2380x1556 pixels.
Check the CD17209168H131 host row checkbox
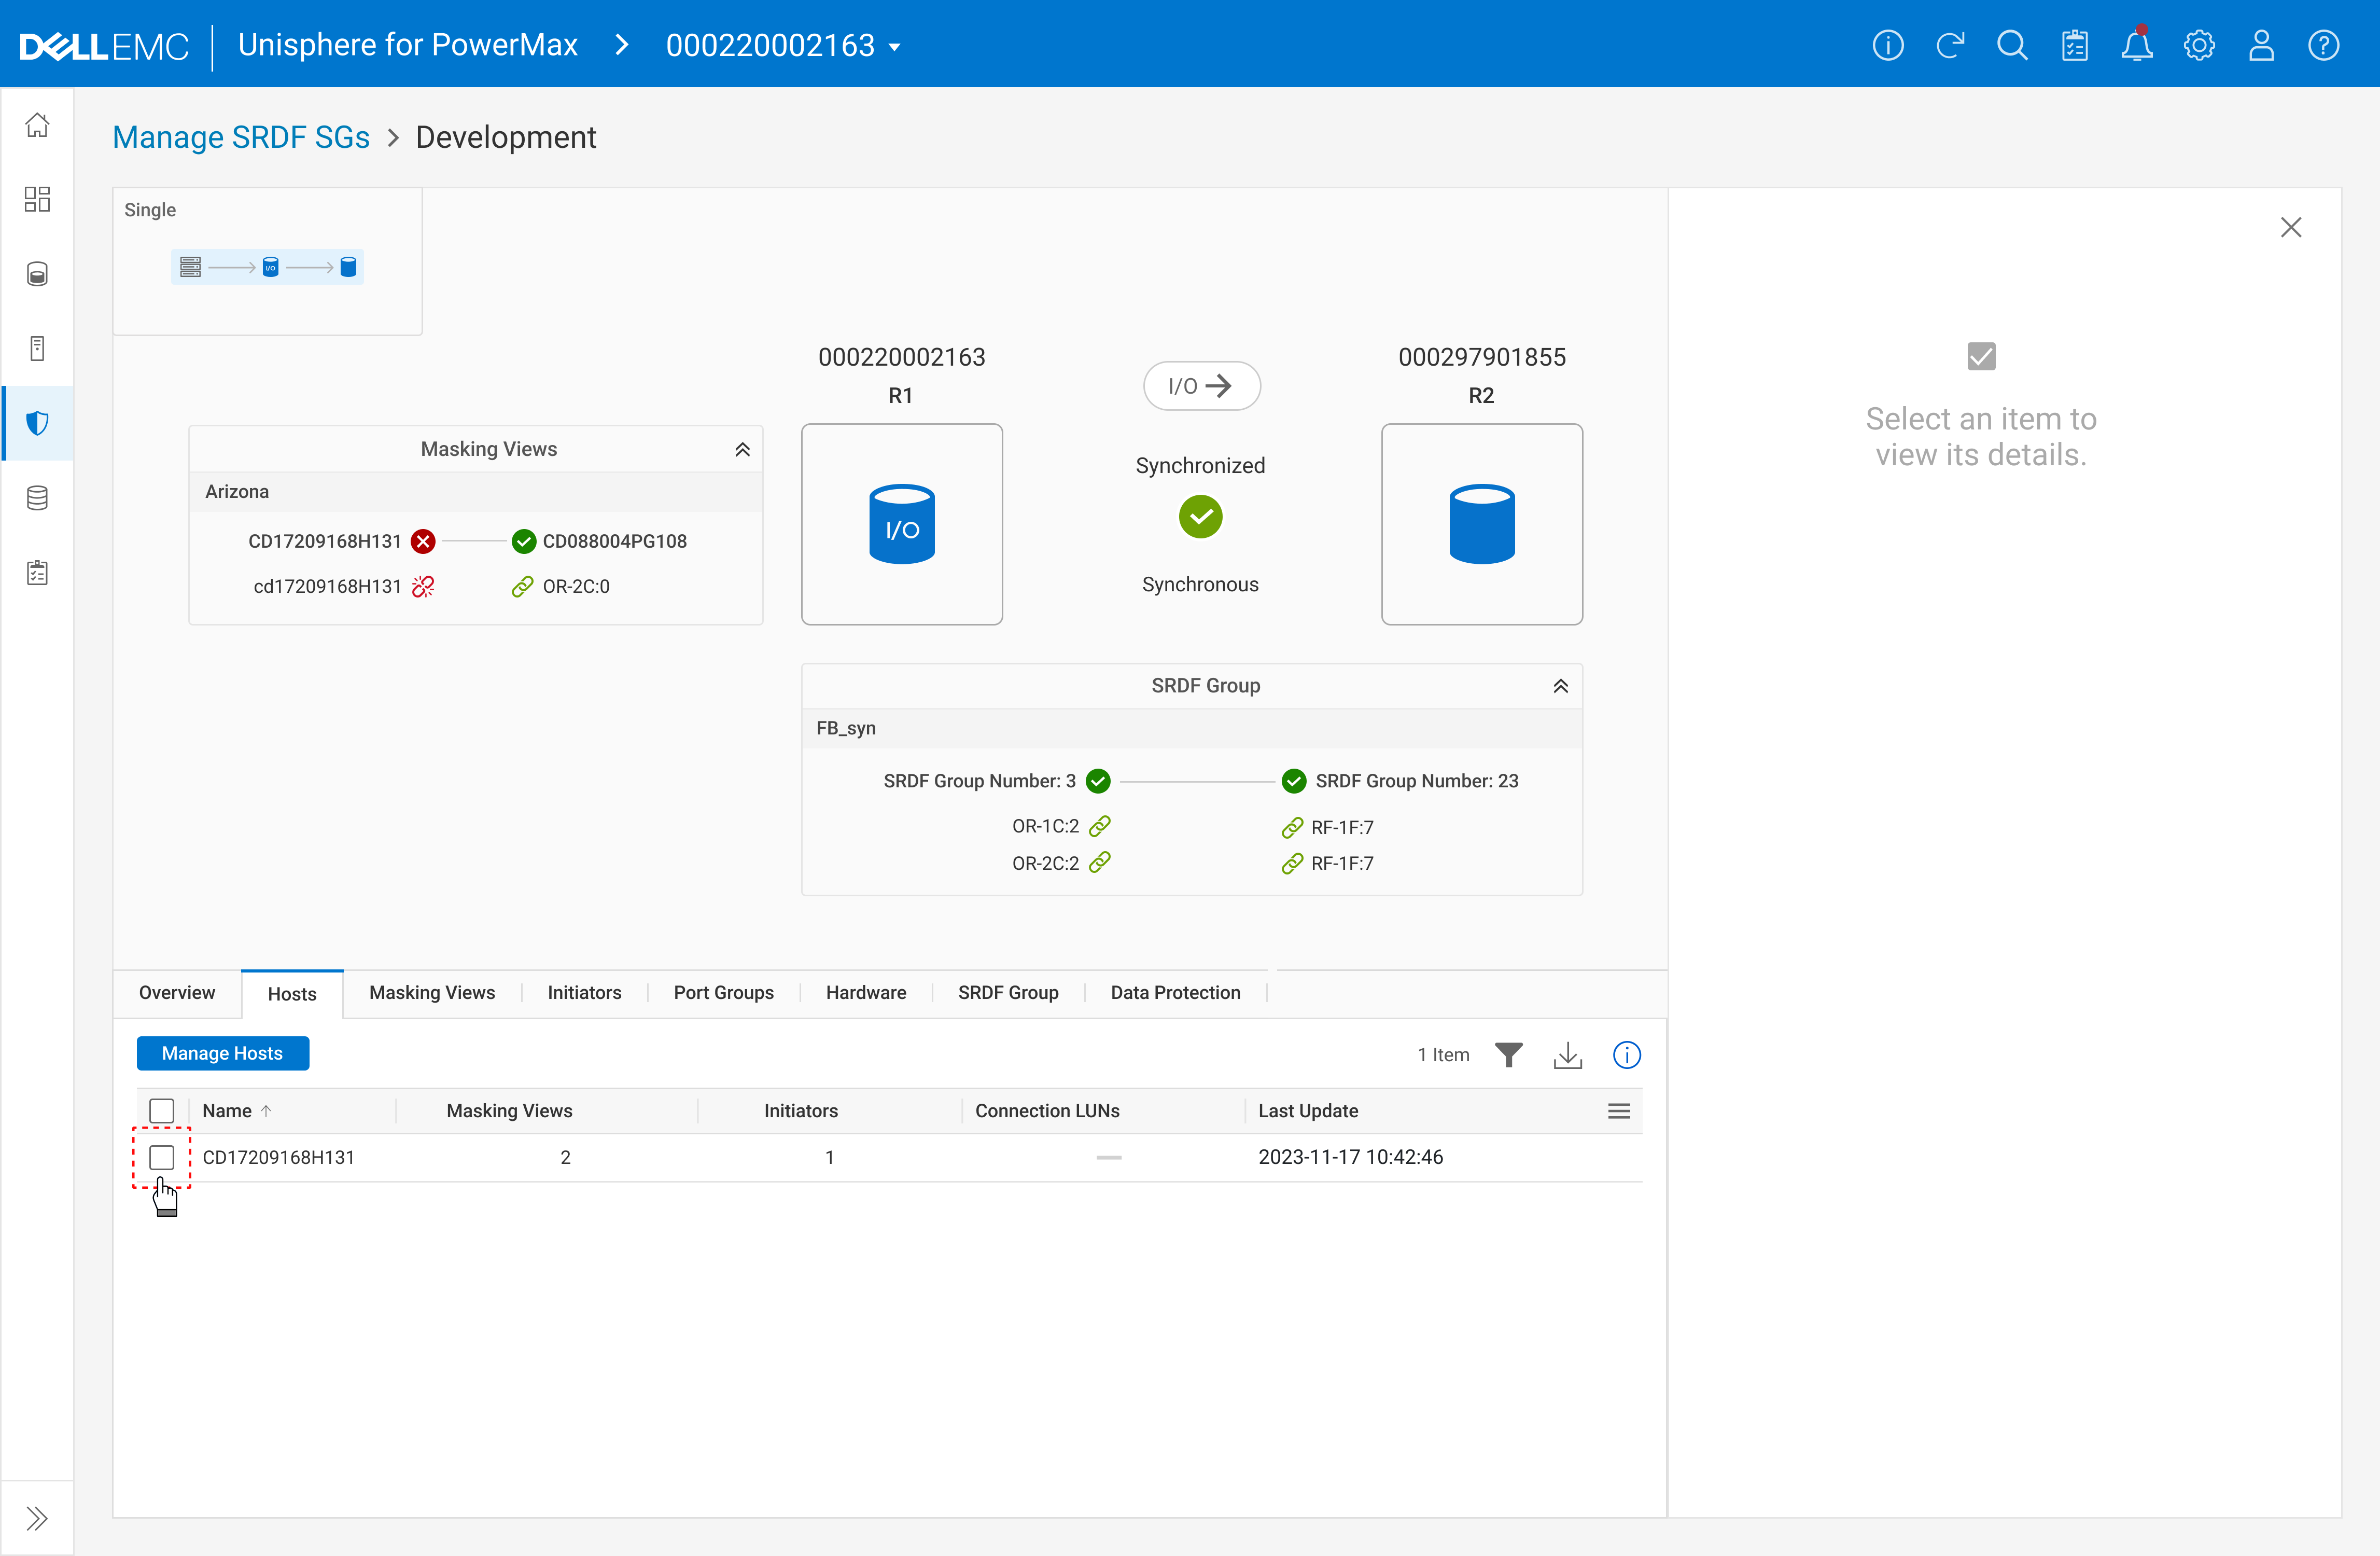161,1157
